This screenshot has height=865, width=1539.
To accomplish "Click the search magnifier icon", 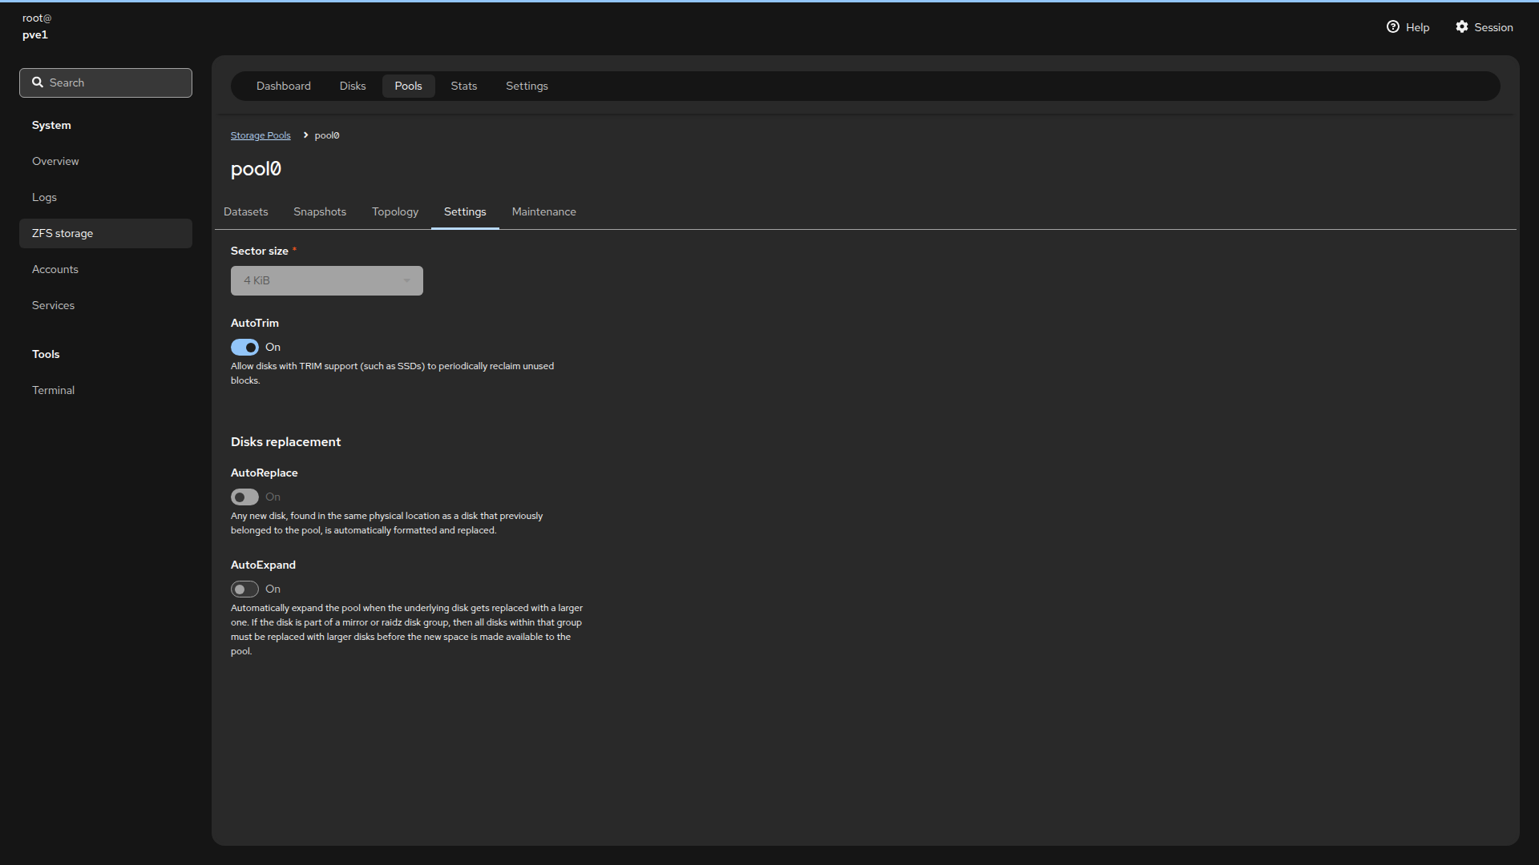I will coord(38,82).
